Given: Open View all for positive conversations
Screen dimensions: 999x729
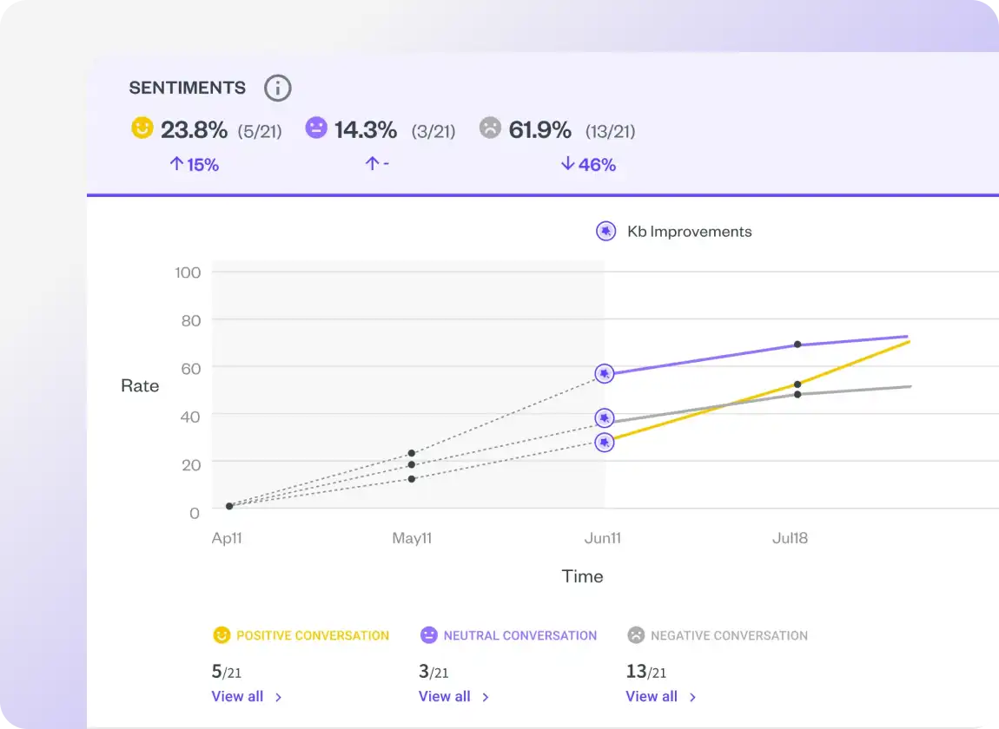Looking at the screenshot, I should click(247, 696).
